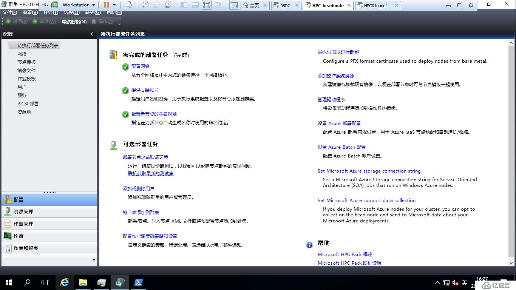
Task: Click the 添加操作系统镜像 link
Action: click(336, 76)
